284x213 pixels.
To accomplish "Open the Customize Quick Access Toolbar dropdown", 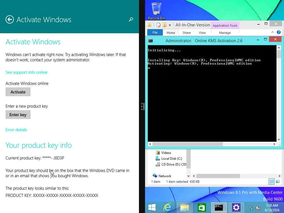I will (170, 25).
